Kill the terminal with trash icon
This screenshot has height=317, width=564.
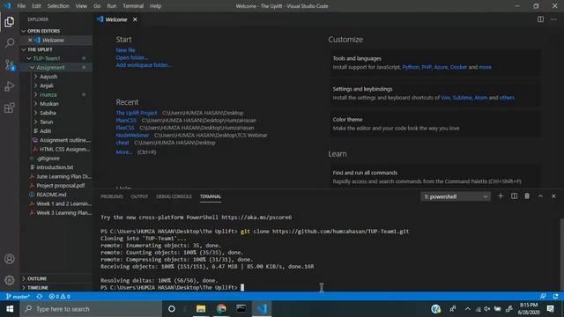click(527, 196)
